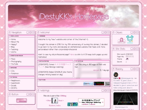
Task: Click the site theme kanji icon
Action: 127,59
